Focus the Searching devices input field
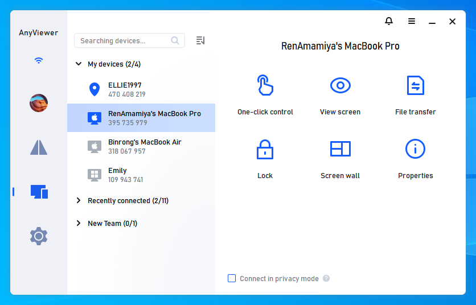 coord(129,40)
